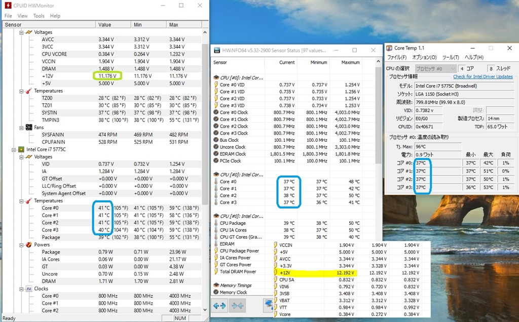The image size is (519, 322).
Task: Open the View menu in HWMonitor
Action: [x=22, y=16]
